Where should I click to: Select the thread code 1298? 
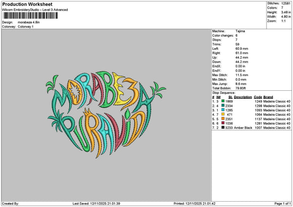(258, 106)
